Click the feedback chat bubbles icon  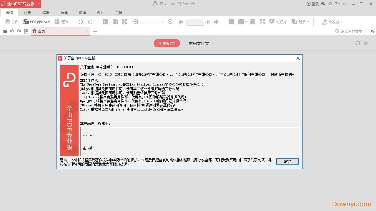point(323,4)
